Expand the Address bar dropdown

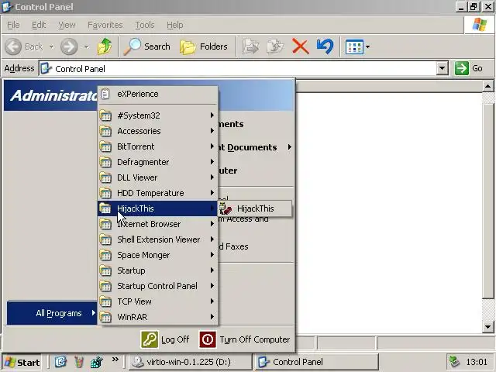tap(443, 68)
